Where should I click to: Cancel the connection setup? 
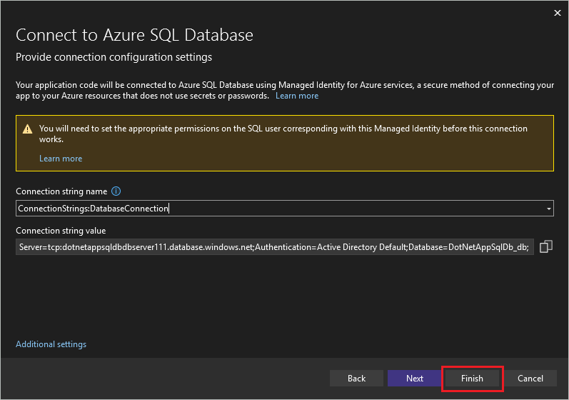530,379
